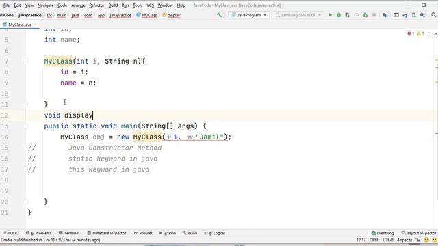Viewport: 438px width, 246px height.
Task: Click the src breadcrumb
Action: coord(49,15)
